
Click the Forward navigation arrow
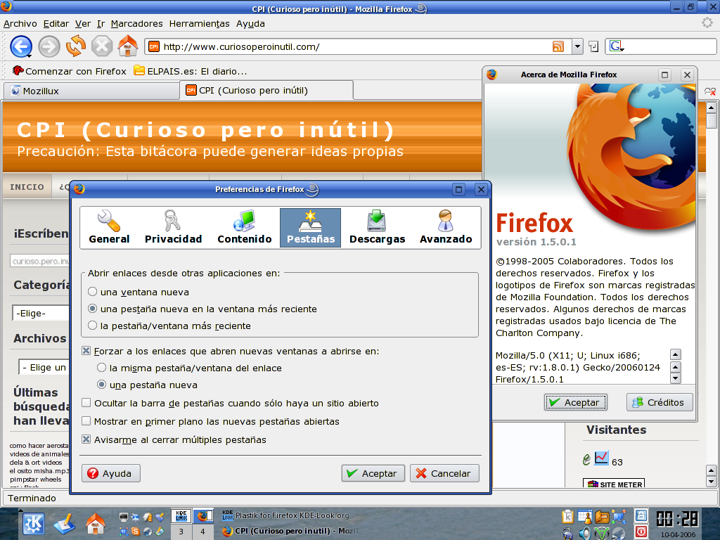tap(49, 46)
